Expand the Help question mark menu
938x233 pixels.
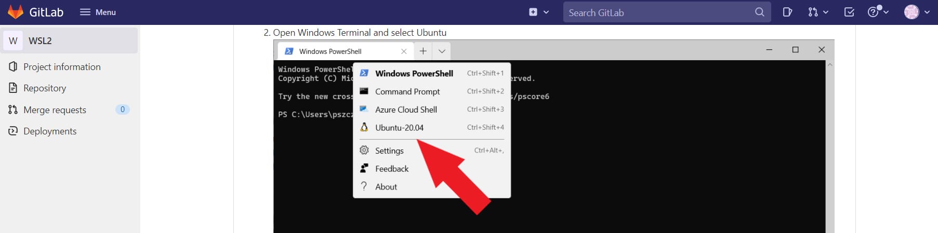(x=878, y=12)
